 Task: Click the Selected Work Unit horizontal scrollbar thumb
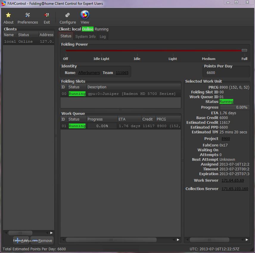[x=209, y=240]
